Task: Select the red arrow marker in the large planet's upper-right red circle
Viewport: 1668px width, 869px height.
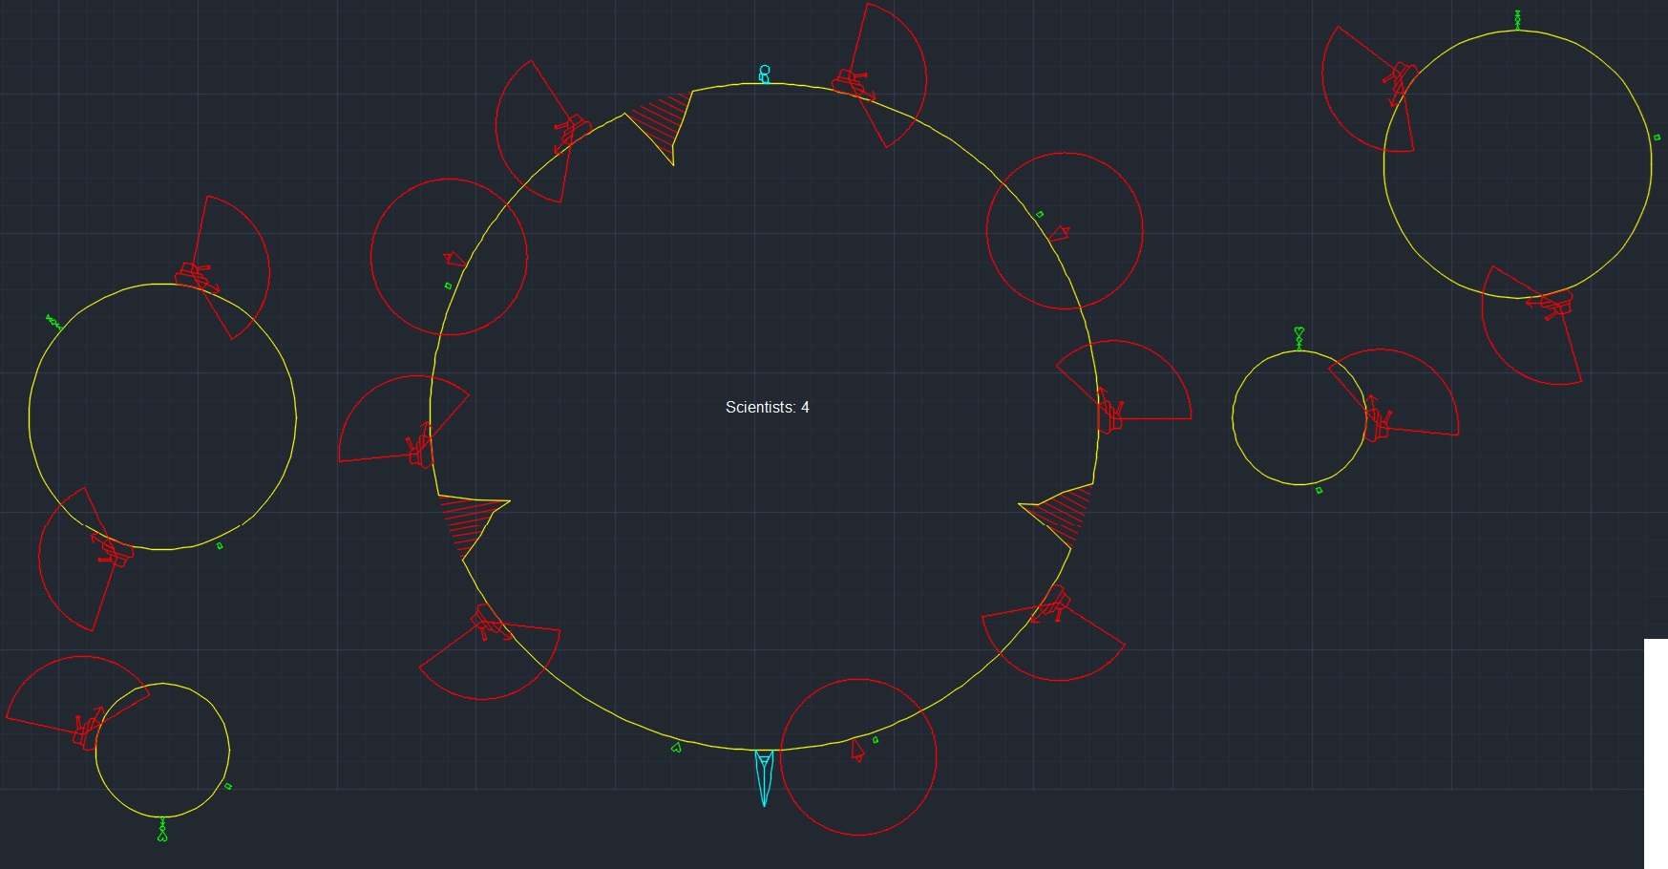Action: click(1060, 233)
